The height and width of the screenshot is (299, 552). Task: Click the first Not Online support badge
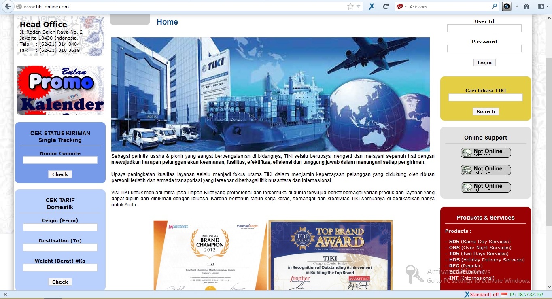tap(486, 153)
